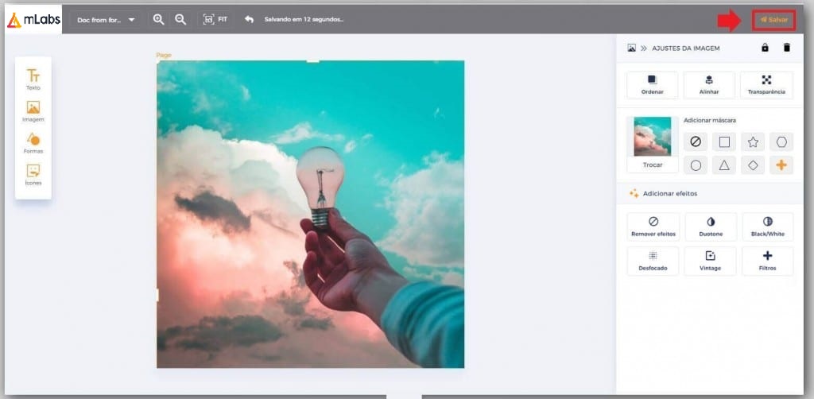Screen dimensions: 814x399
Task: Show more masks with orange plus
Action: 781,165
